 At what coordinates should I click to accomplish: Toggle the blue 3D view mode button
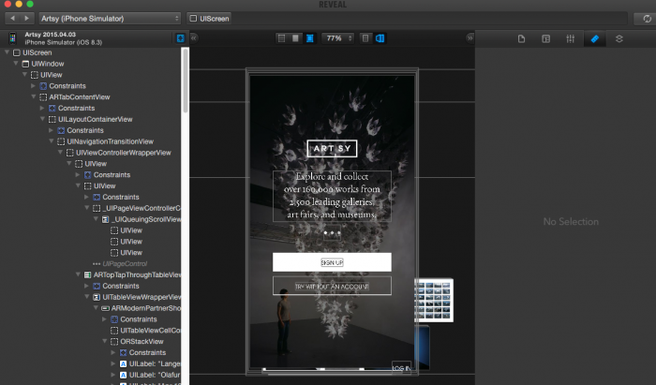(380, 38)
